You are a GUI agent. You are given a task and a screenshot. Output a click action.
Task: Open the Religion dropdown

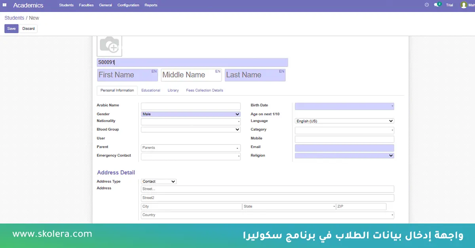344,156
